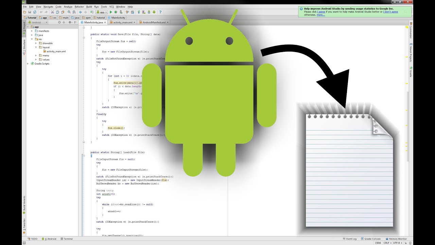Switch to activity_main.xml editor tab
The width and height of the screenshot is (435, 245).
[122, 22]
